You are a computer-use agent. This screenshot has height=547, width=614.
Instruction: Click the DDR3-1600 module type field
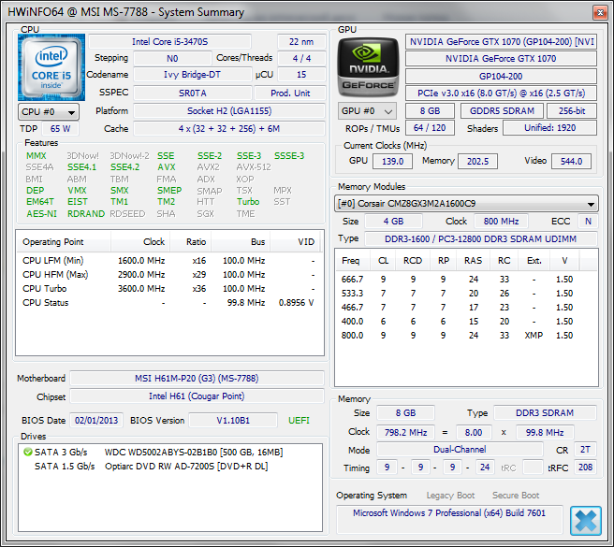[x=480, y=239]
